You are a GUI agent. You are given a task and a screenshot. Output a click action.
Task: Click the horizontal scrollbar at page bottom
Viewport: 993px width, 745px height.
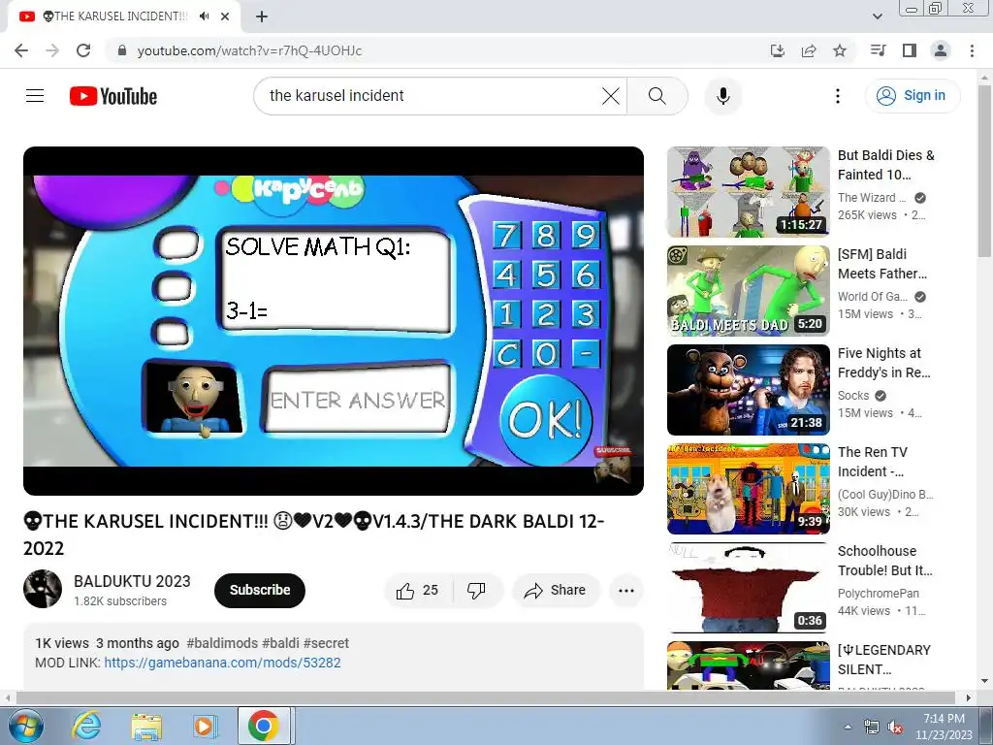pos(486,698)
